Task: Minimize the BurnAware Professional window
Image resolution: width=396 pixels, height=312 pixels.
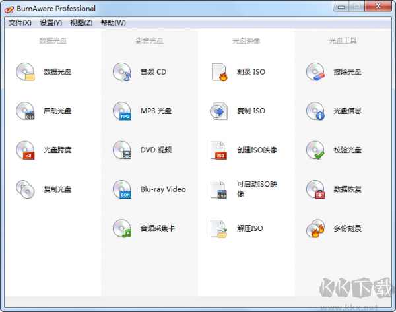Action: tap(341, 6)
